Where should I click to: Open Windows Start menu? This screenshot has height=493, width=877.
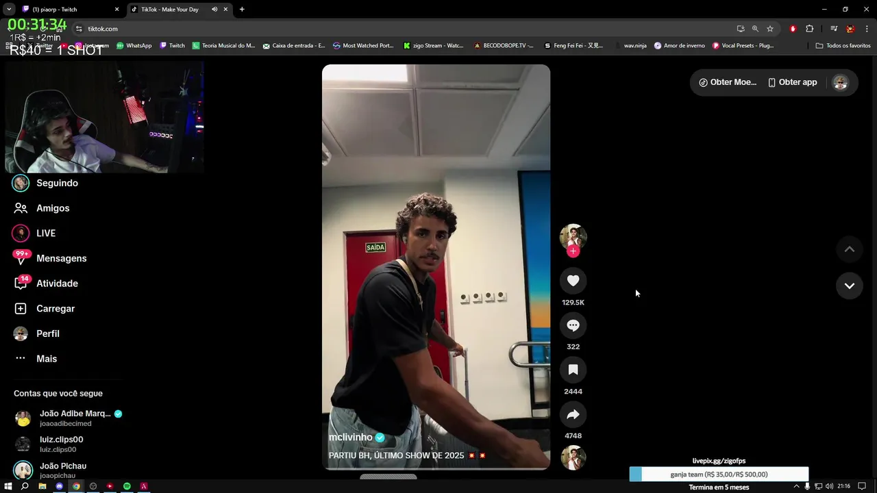[x=8, y=486]
